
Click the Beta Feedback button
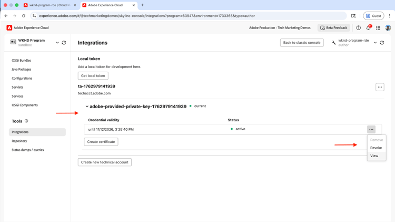[334, 28]
